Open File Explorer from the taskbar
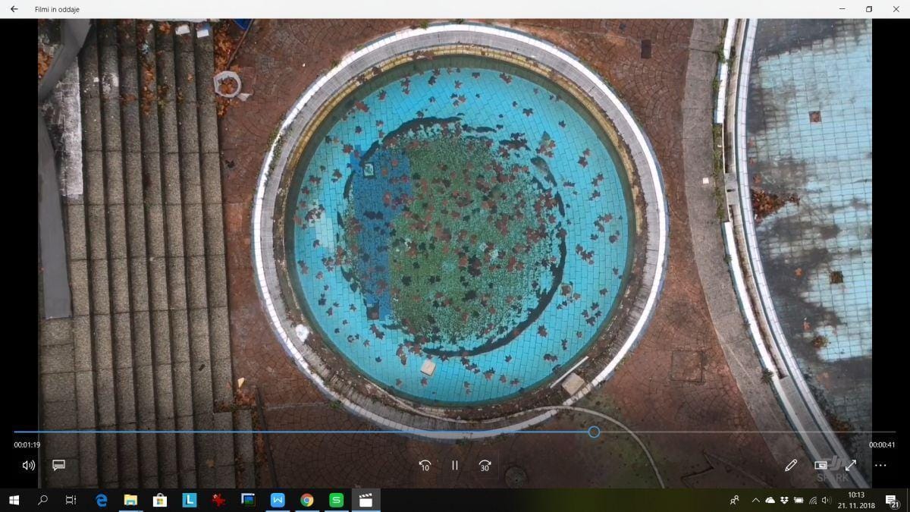Screen dimensions: 910x512 pyautogui.click(x=130, y=500)
